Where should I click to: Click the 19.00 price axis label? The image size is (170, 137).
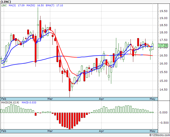[163, 18]
